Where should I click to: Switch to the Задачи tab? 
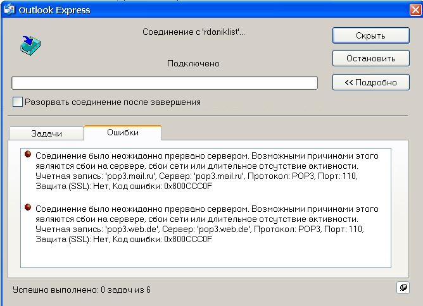pyautogui.click(x=46, y=133)
